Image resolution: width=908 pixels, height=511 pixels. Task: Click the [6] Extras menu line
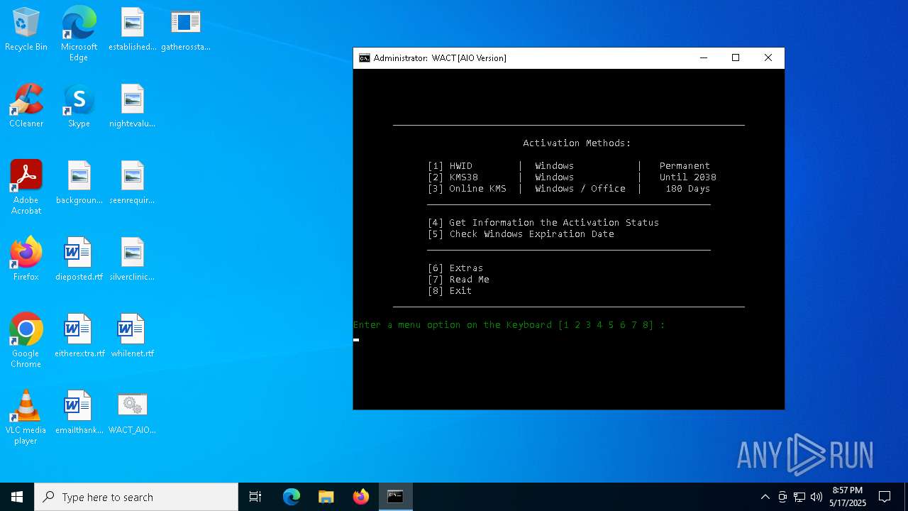tap(455, 268)
